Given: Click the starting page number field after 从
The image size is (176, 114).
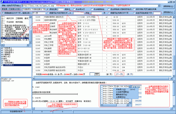Looking at the screenshot, I should pyautogui.click(x=79, y=13).
